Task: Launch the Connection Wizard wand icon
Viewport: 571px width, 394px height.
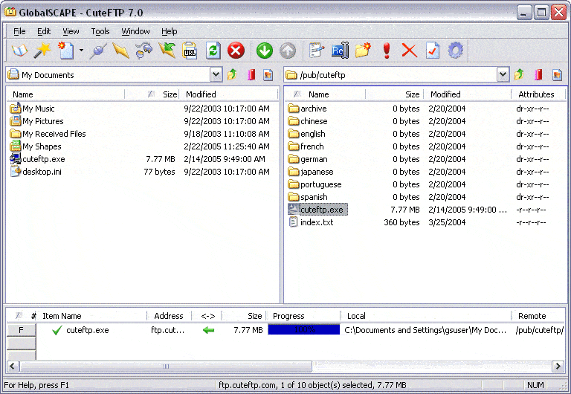Action: 42,51
